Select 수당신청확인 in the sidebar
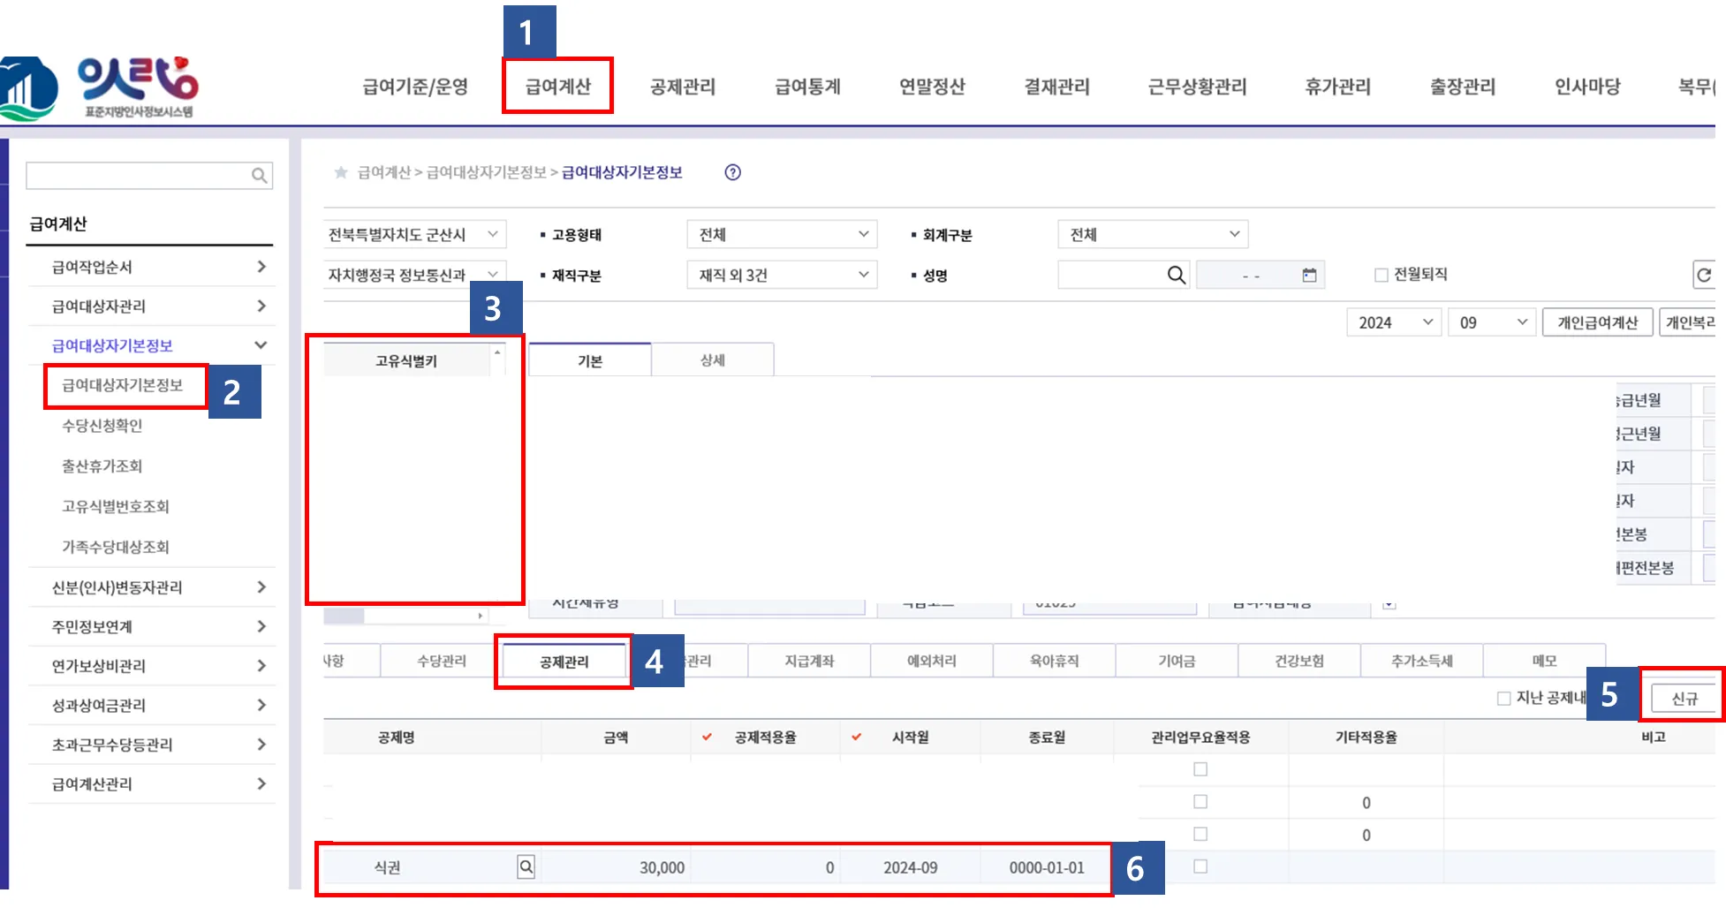The height and width of the screenshot is (908, 1726). pyautogui.click(x=102, y=426)
